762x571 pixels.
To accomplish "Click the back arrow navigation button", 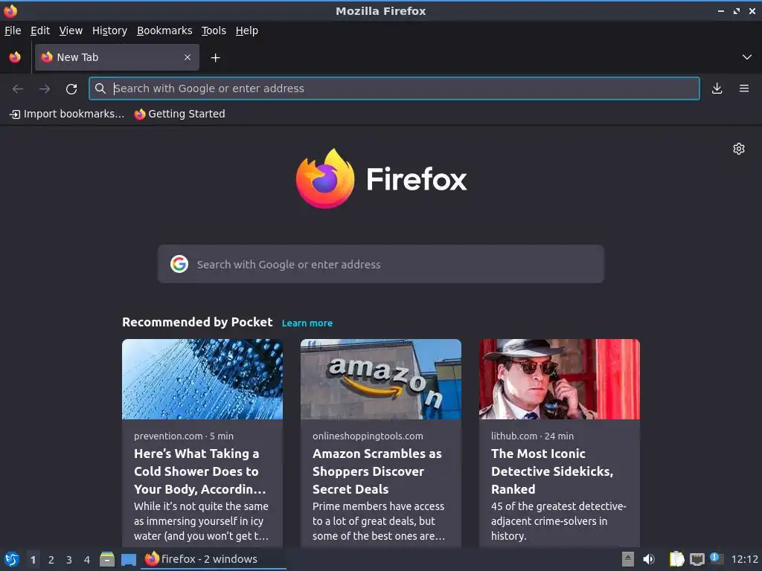I will click(18, 89).
